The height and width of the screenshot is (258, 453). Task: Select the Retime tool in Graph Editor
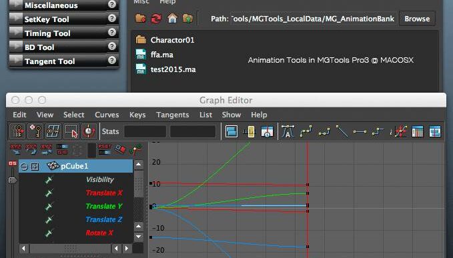[89, 131]
